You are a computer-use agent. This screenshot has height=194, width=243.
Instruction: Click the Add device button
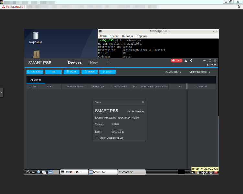pos(53,72)
